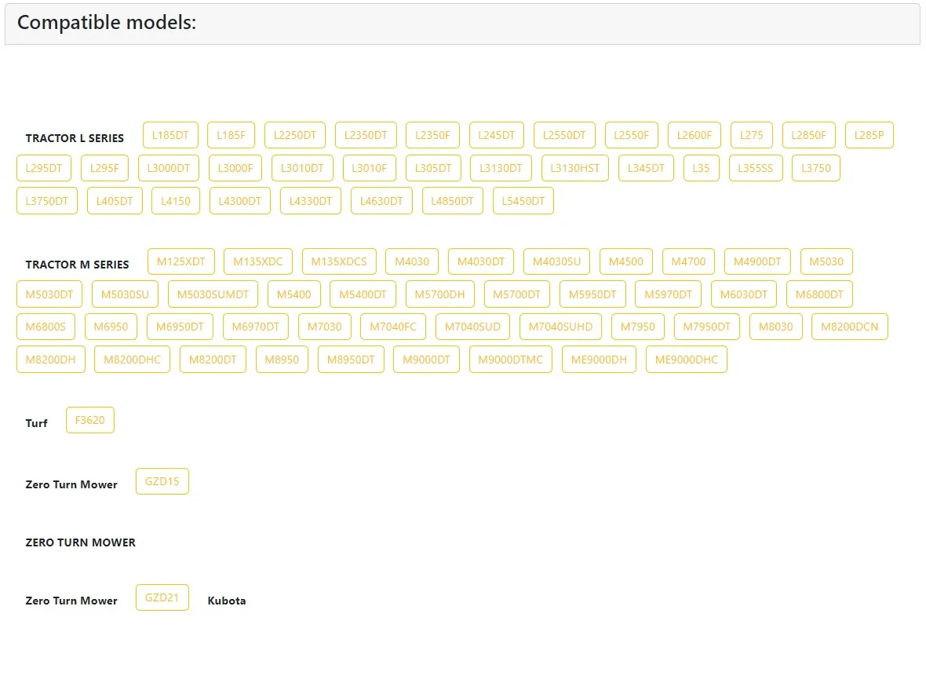
Task: Choose the M6970DT model tag
Action: (x=255, y=327)
